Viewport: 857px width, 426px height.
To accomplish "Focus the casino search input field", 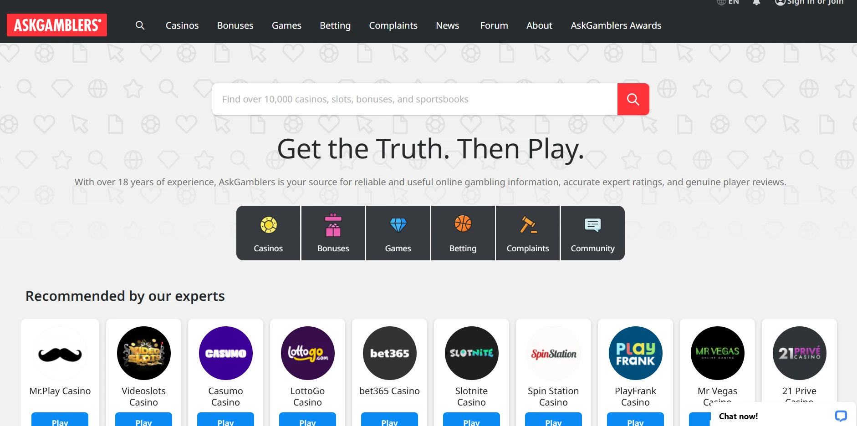I will tap(414, 99).
